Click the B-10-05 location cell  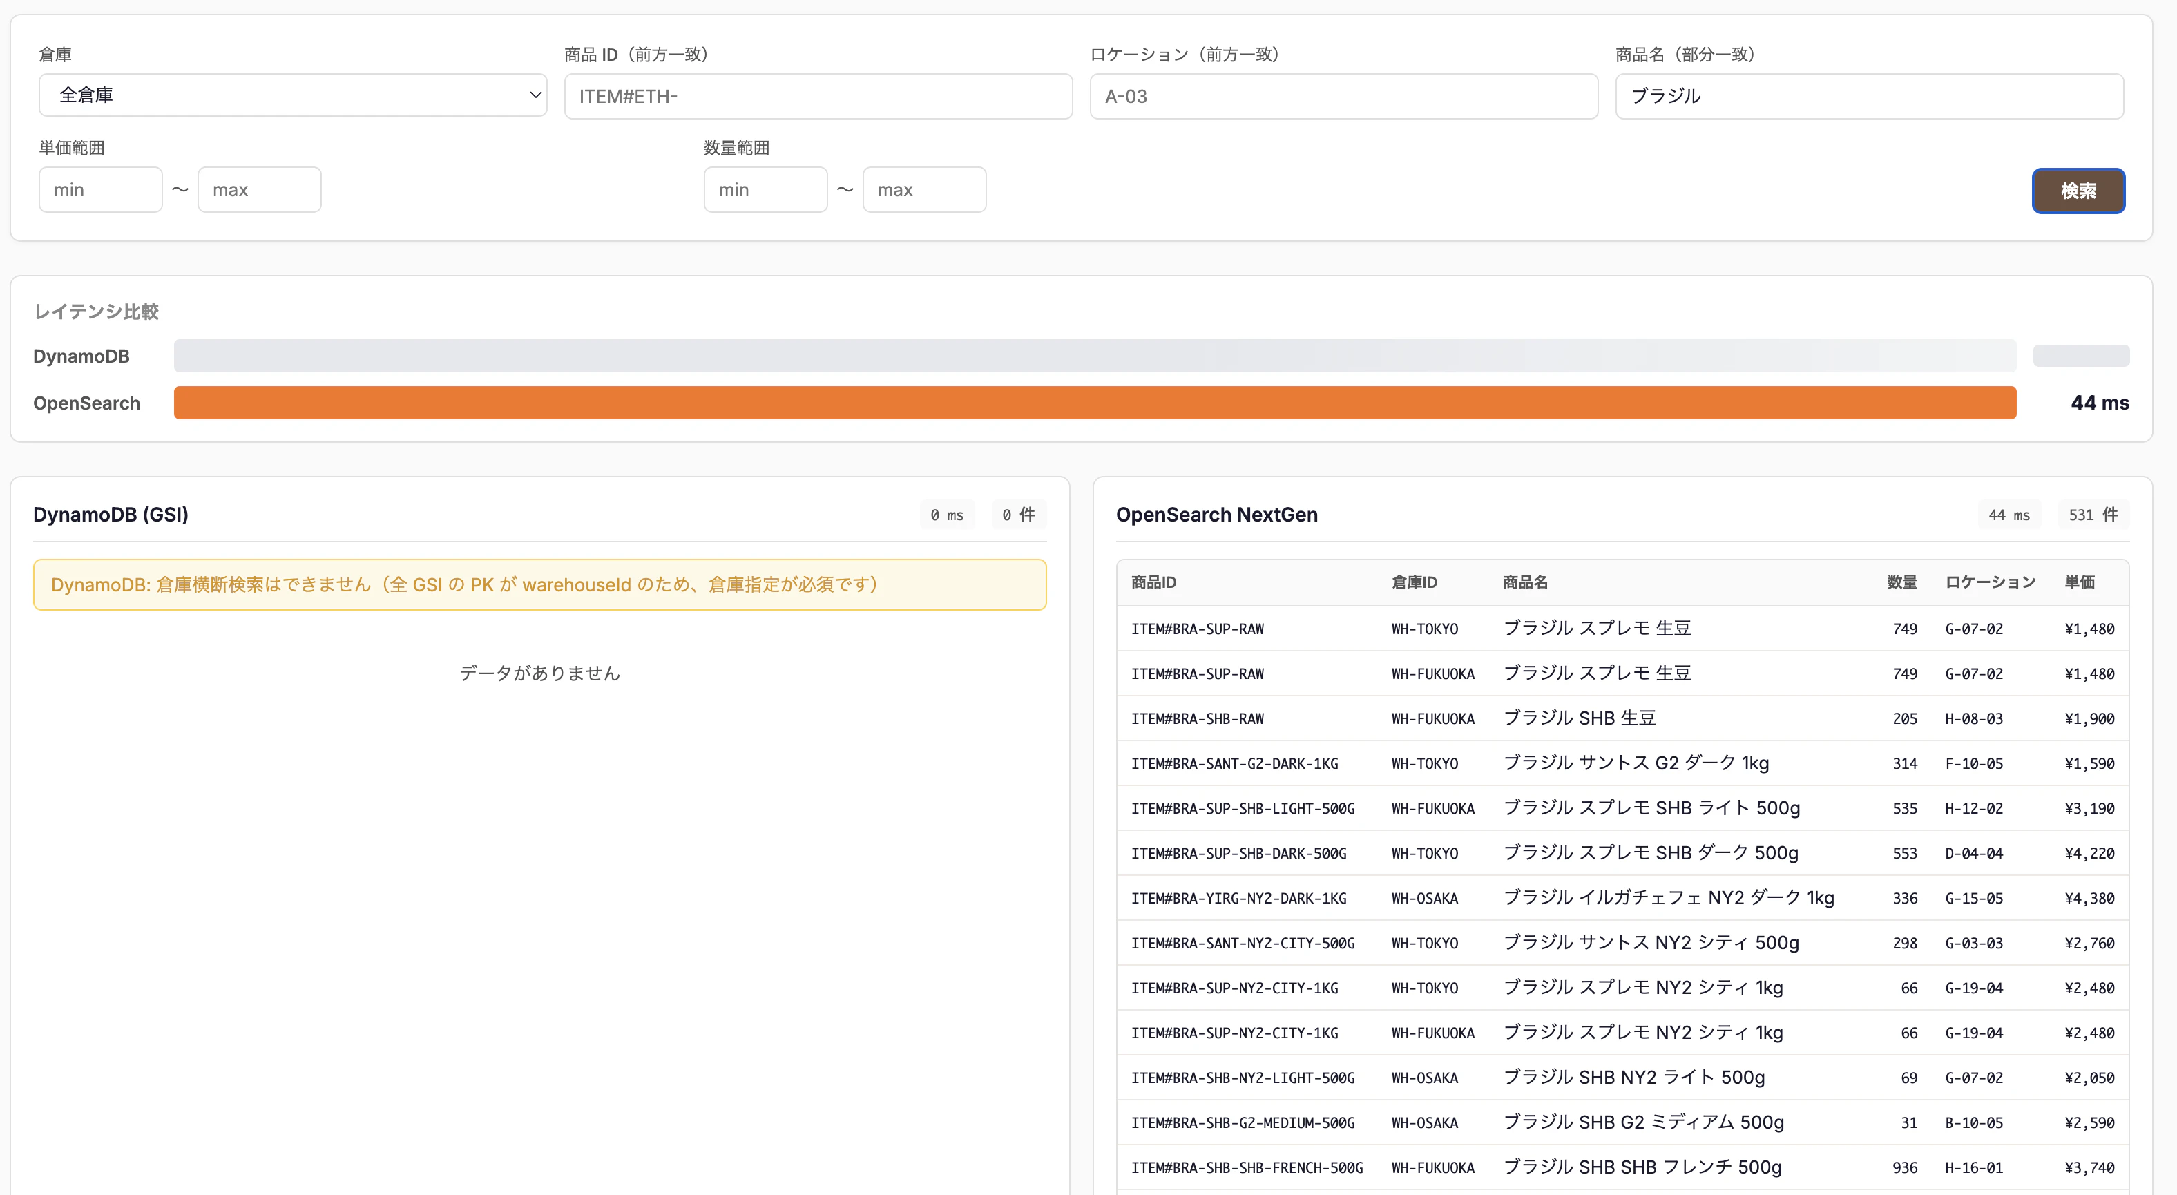tap(1974, 1122)
